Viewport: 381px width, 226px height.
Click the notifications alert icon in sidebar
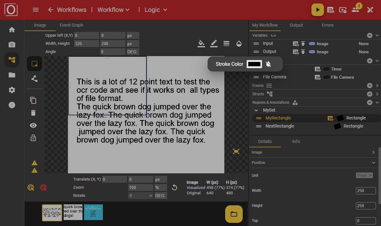pyautogui.click(x=12, y=105)
